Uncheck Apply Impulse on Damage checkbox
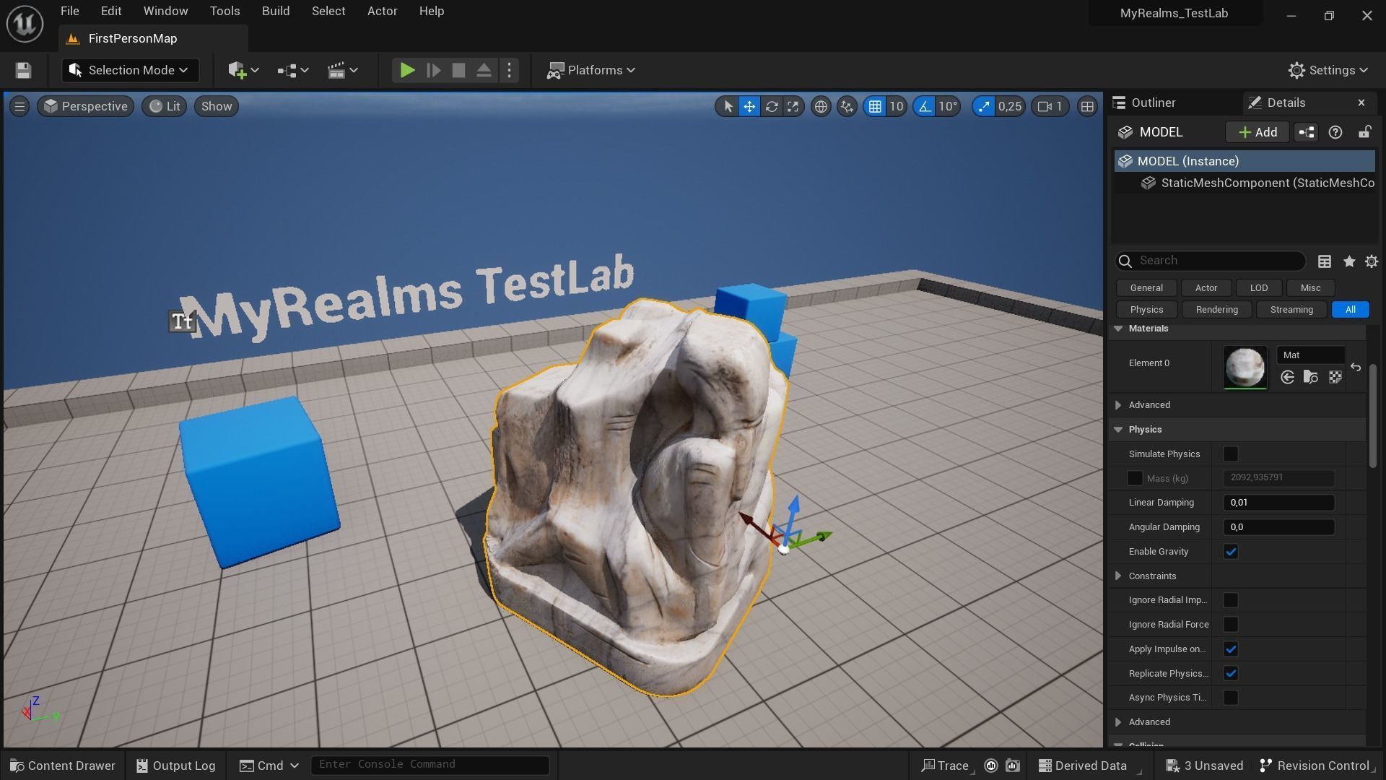The image size is (1386, 780). click(x=1231, y=649)
